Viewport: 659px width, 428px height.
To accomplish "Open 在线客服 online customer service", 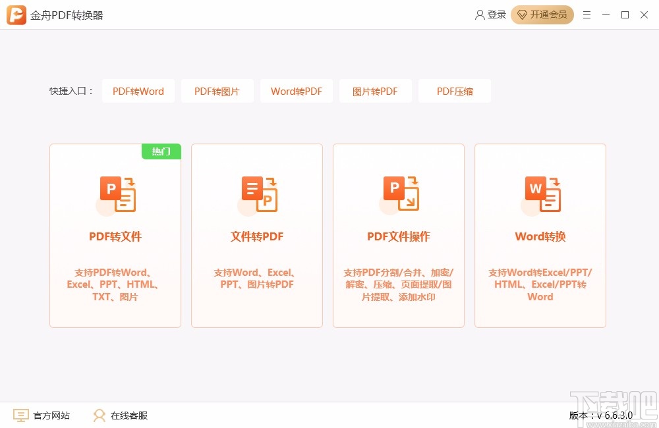I will click(129, 415).
